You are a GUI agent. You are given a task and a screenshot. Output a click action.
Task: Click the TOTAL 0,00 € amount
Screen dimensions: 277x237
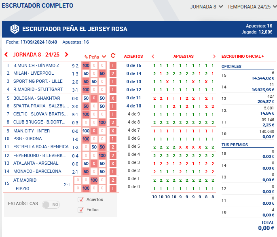266,228
